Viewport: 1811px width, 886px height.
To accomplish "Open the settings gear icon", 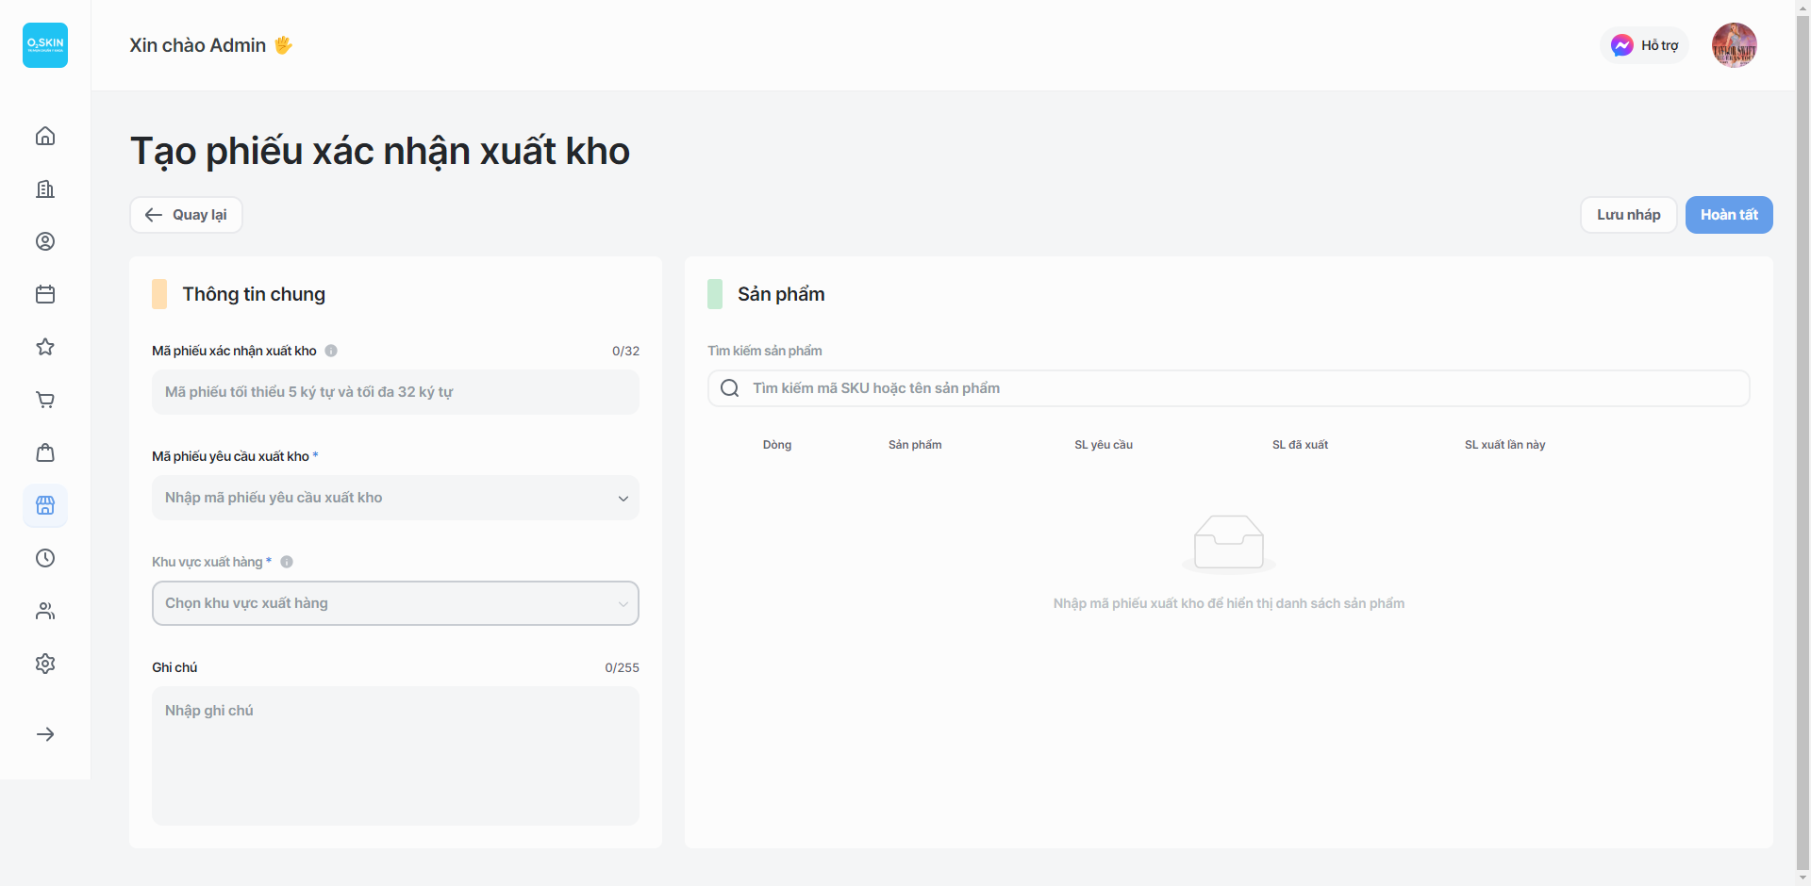I will [45, 664].
